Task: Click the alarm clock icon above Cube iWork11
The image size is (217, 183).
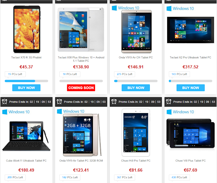Action: pos(4,102)
